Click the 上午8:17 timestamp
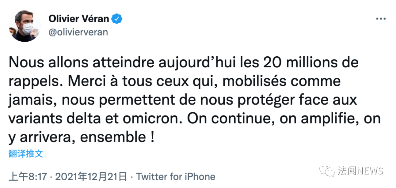The width and height of the screenshot is (396, 188). (x=28, y=177)
